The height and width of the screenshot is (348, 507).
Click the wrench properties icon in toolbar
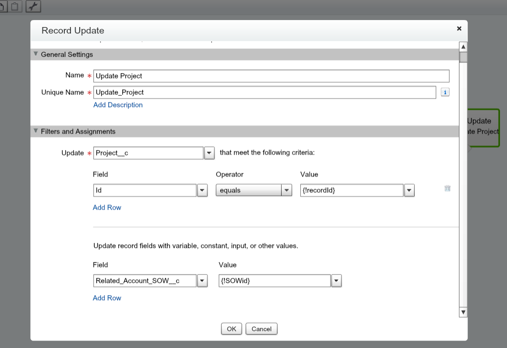coord(33,7)
